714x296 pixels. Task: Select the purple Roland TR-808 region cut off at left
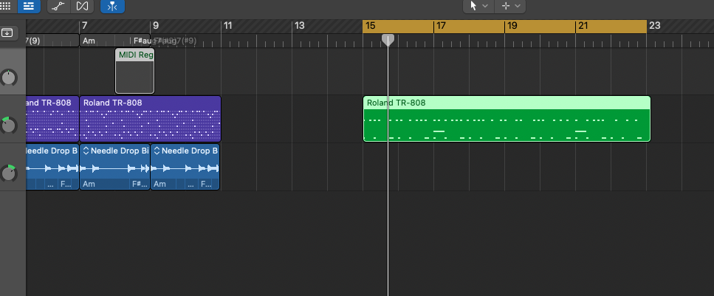pyautogui.click(x=52, y=119)
